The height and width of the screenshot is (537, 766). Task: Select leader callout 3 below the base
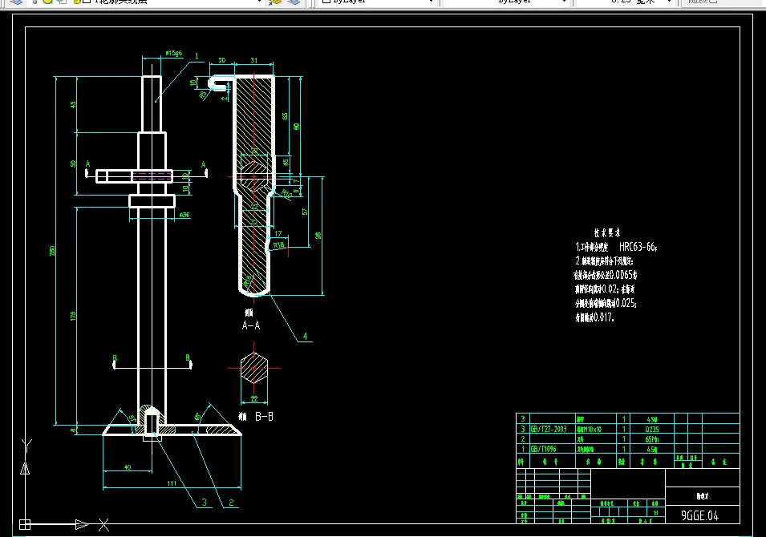tap(205, 503)
